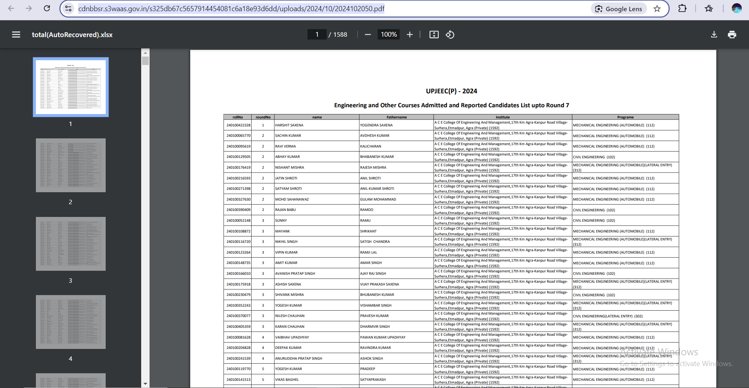Open page 3 thumbnail in sidebar

point(71,244)
